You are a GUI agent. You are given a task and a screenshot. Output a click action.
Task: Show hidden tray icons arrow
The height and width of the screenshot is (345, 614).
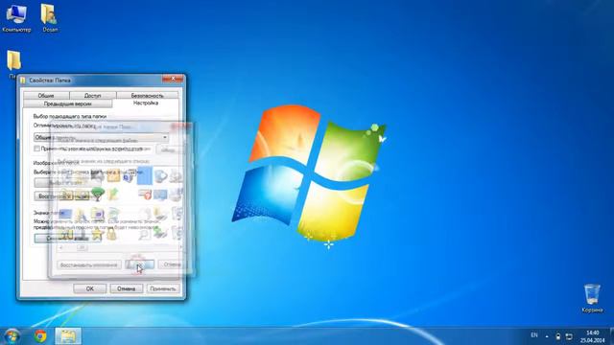[547, 336]
